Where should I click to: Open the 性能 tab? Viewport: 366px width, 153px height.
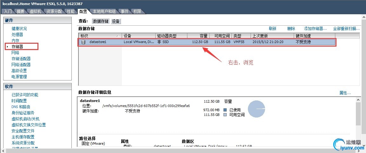(x=71, y=11)
